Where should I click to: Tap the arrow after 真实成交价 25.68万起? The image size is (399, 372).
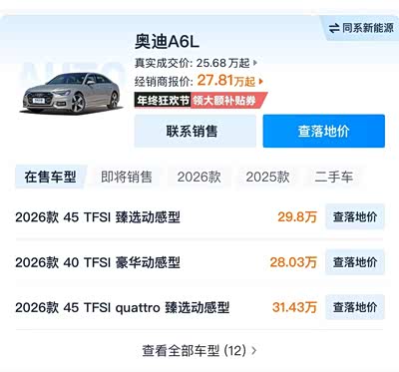coord(255,63)
